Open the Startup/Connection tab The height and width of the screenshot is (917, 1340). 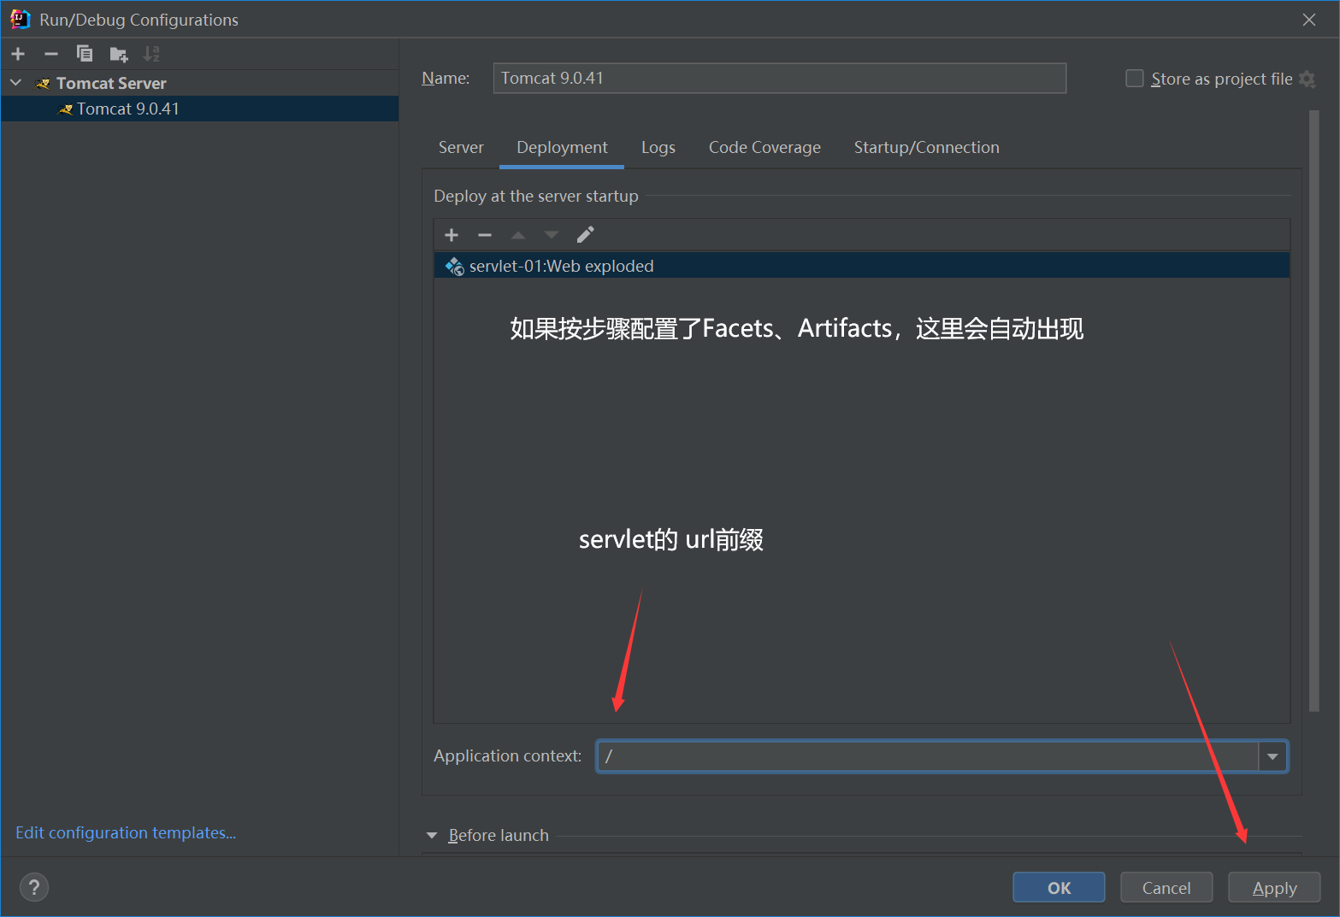point(926,147)
